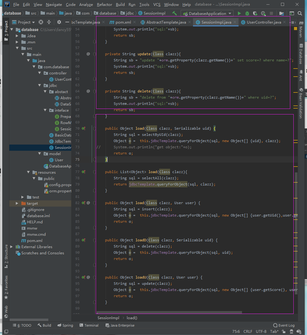Toggle tool window bars icon in the status bar corner
The width and height of the screenshot is (307, 335).
pos(6,332)
